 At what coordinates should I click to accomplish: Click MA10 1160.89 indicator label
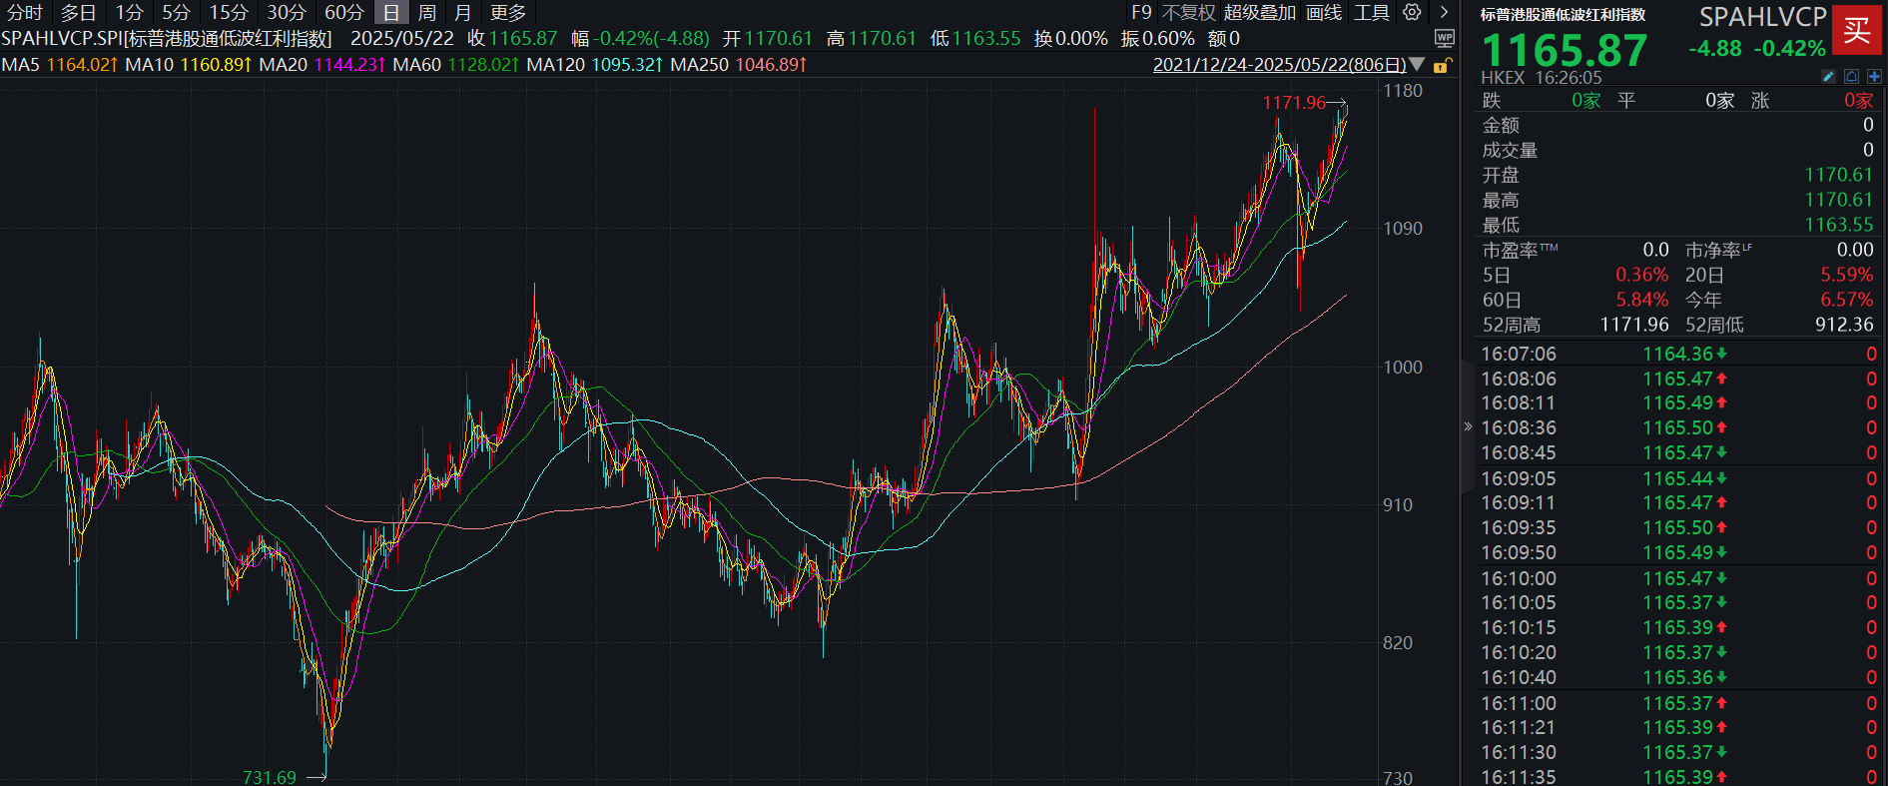click(x=189, y=65)
